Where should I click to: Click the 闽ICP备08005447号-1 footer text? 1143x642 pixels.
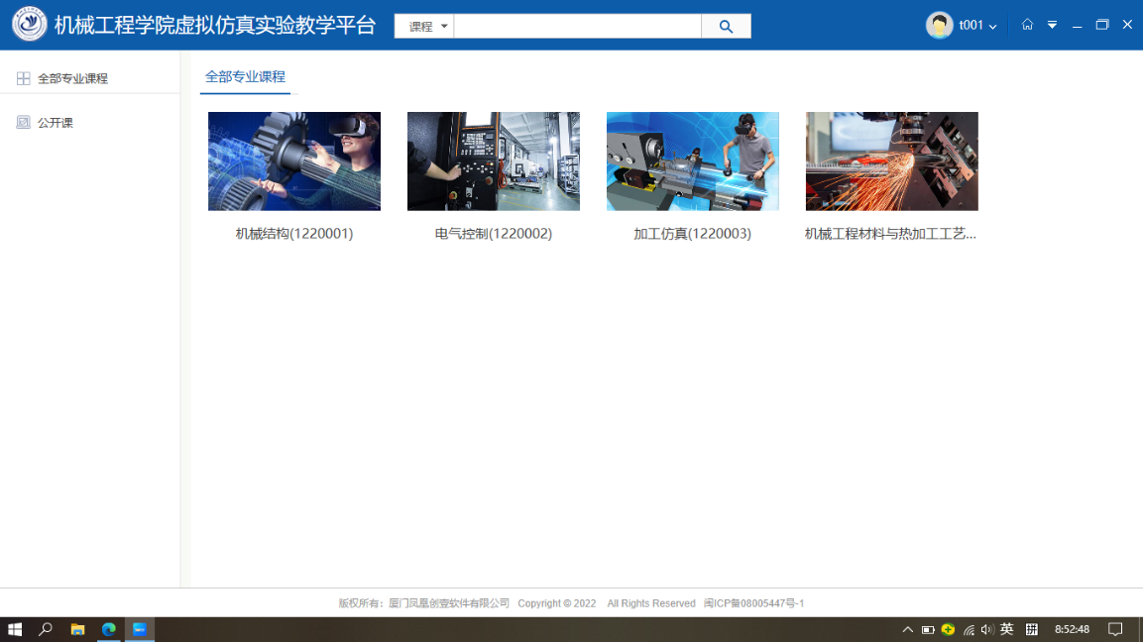753,603
